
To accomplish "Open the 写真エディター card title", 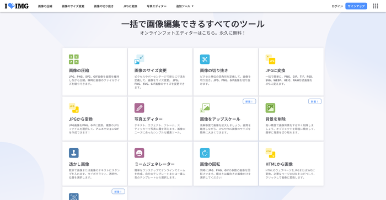I will 148,119.
